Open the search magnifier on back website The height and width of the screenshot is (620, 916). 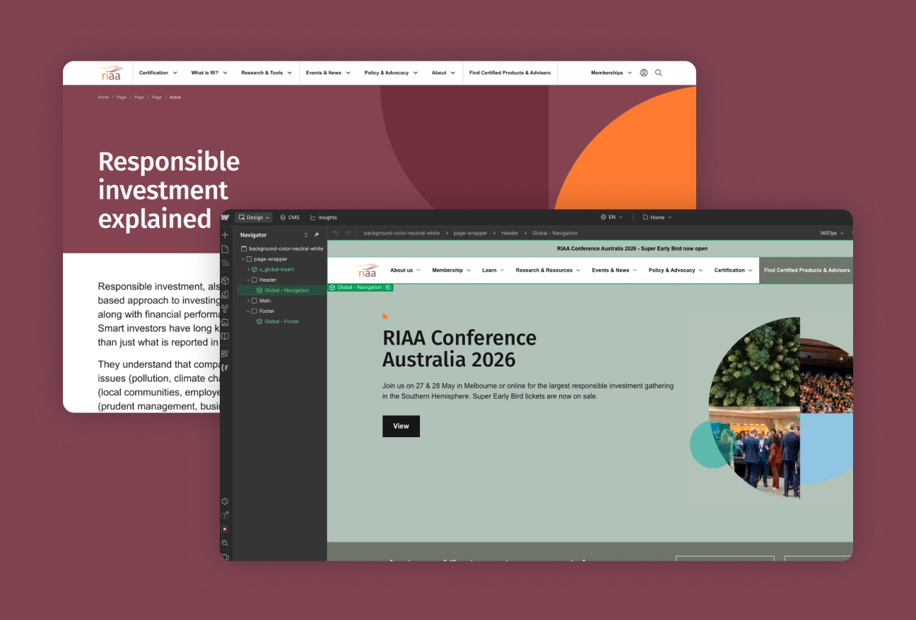click(x=659, y=73)
